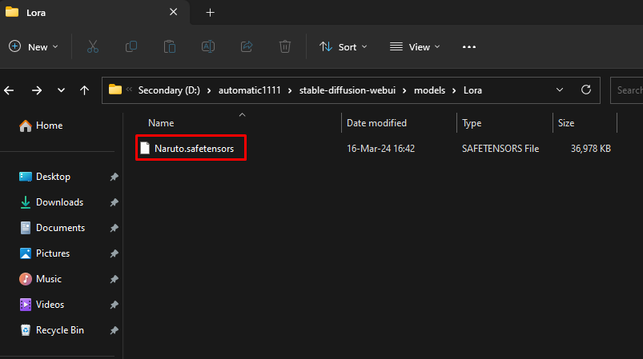Click the Delete trash can icon
Image resolution: width=643 pixels, height=359 pixels.
click(285, 47)
